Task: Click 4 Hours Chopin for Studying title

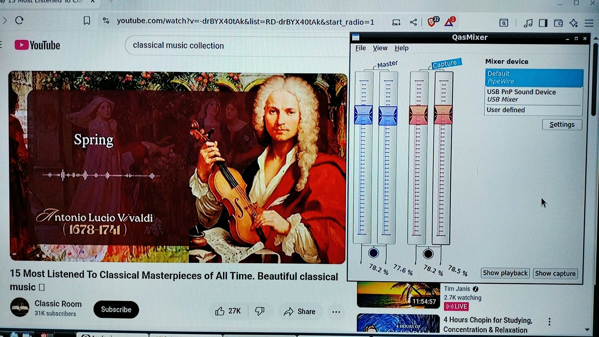Action: [x=488, y=325]
